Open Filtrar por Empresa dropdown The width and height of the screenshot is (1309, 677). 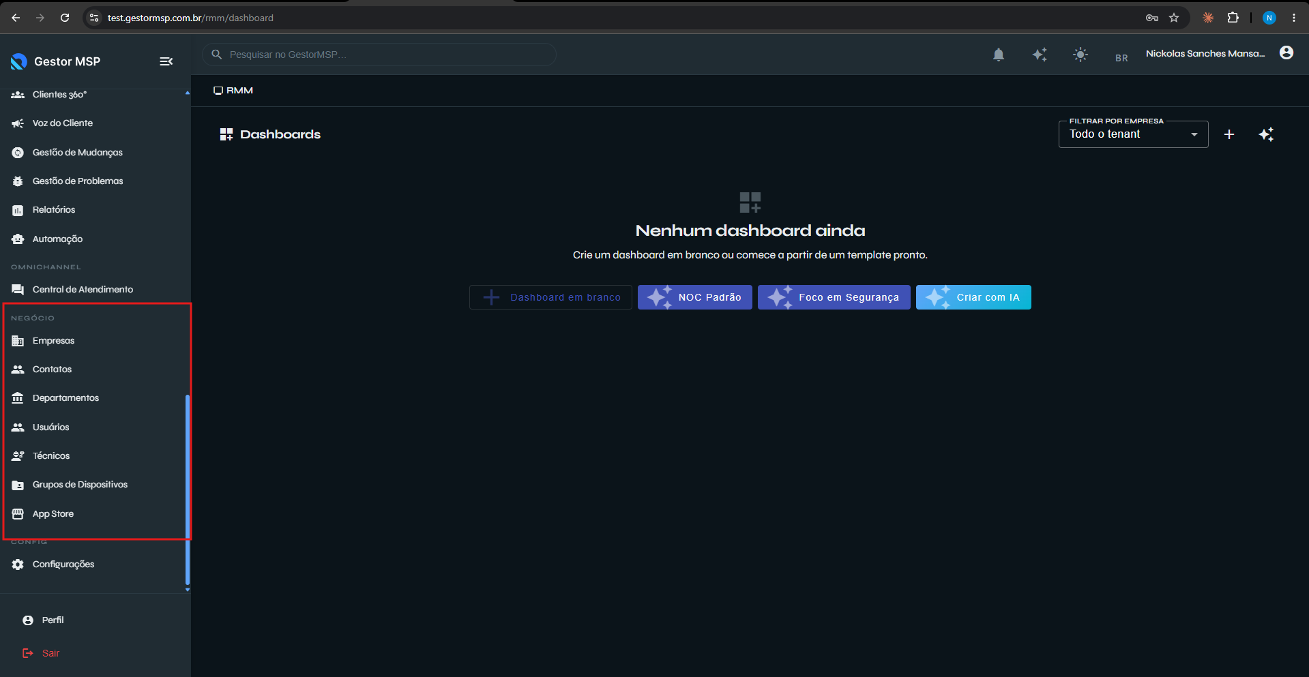click(x=1133, y=134)
